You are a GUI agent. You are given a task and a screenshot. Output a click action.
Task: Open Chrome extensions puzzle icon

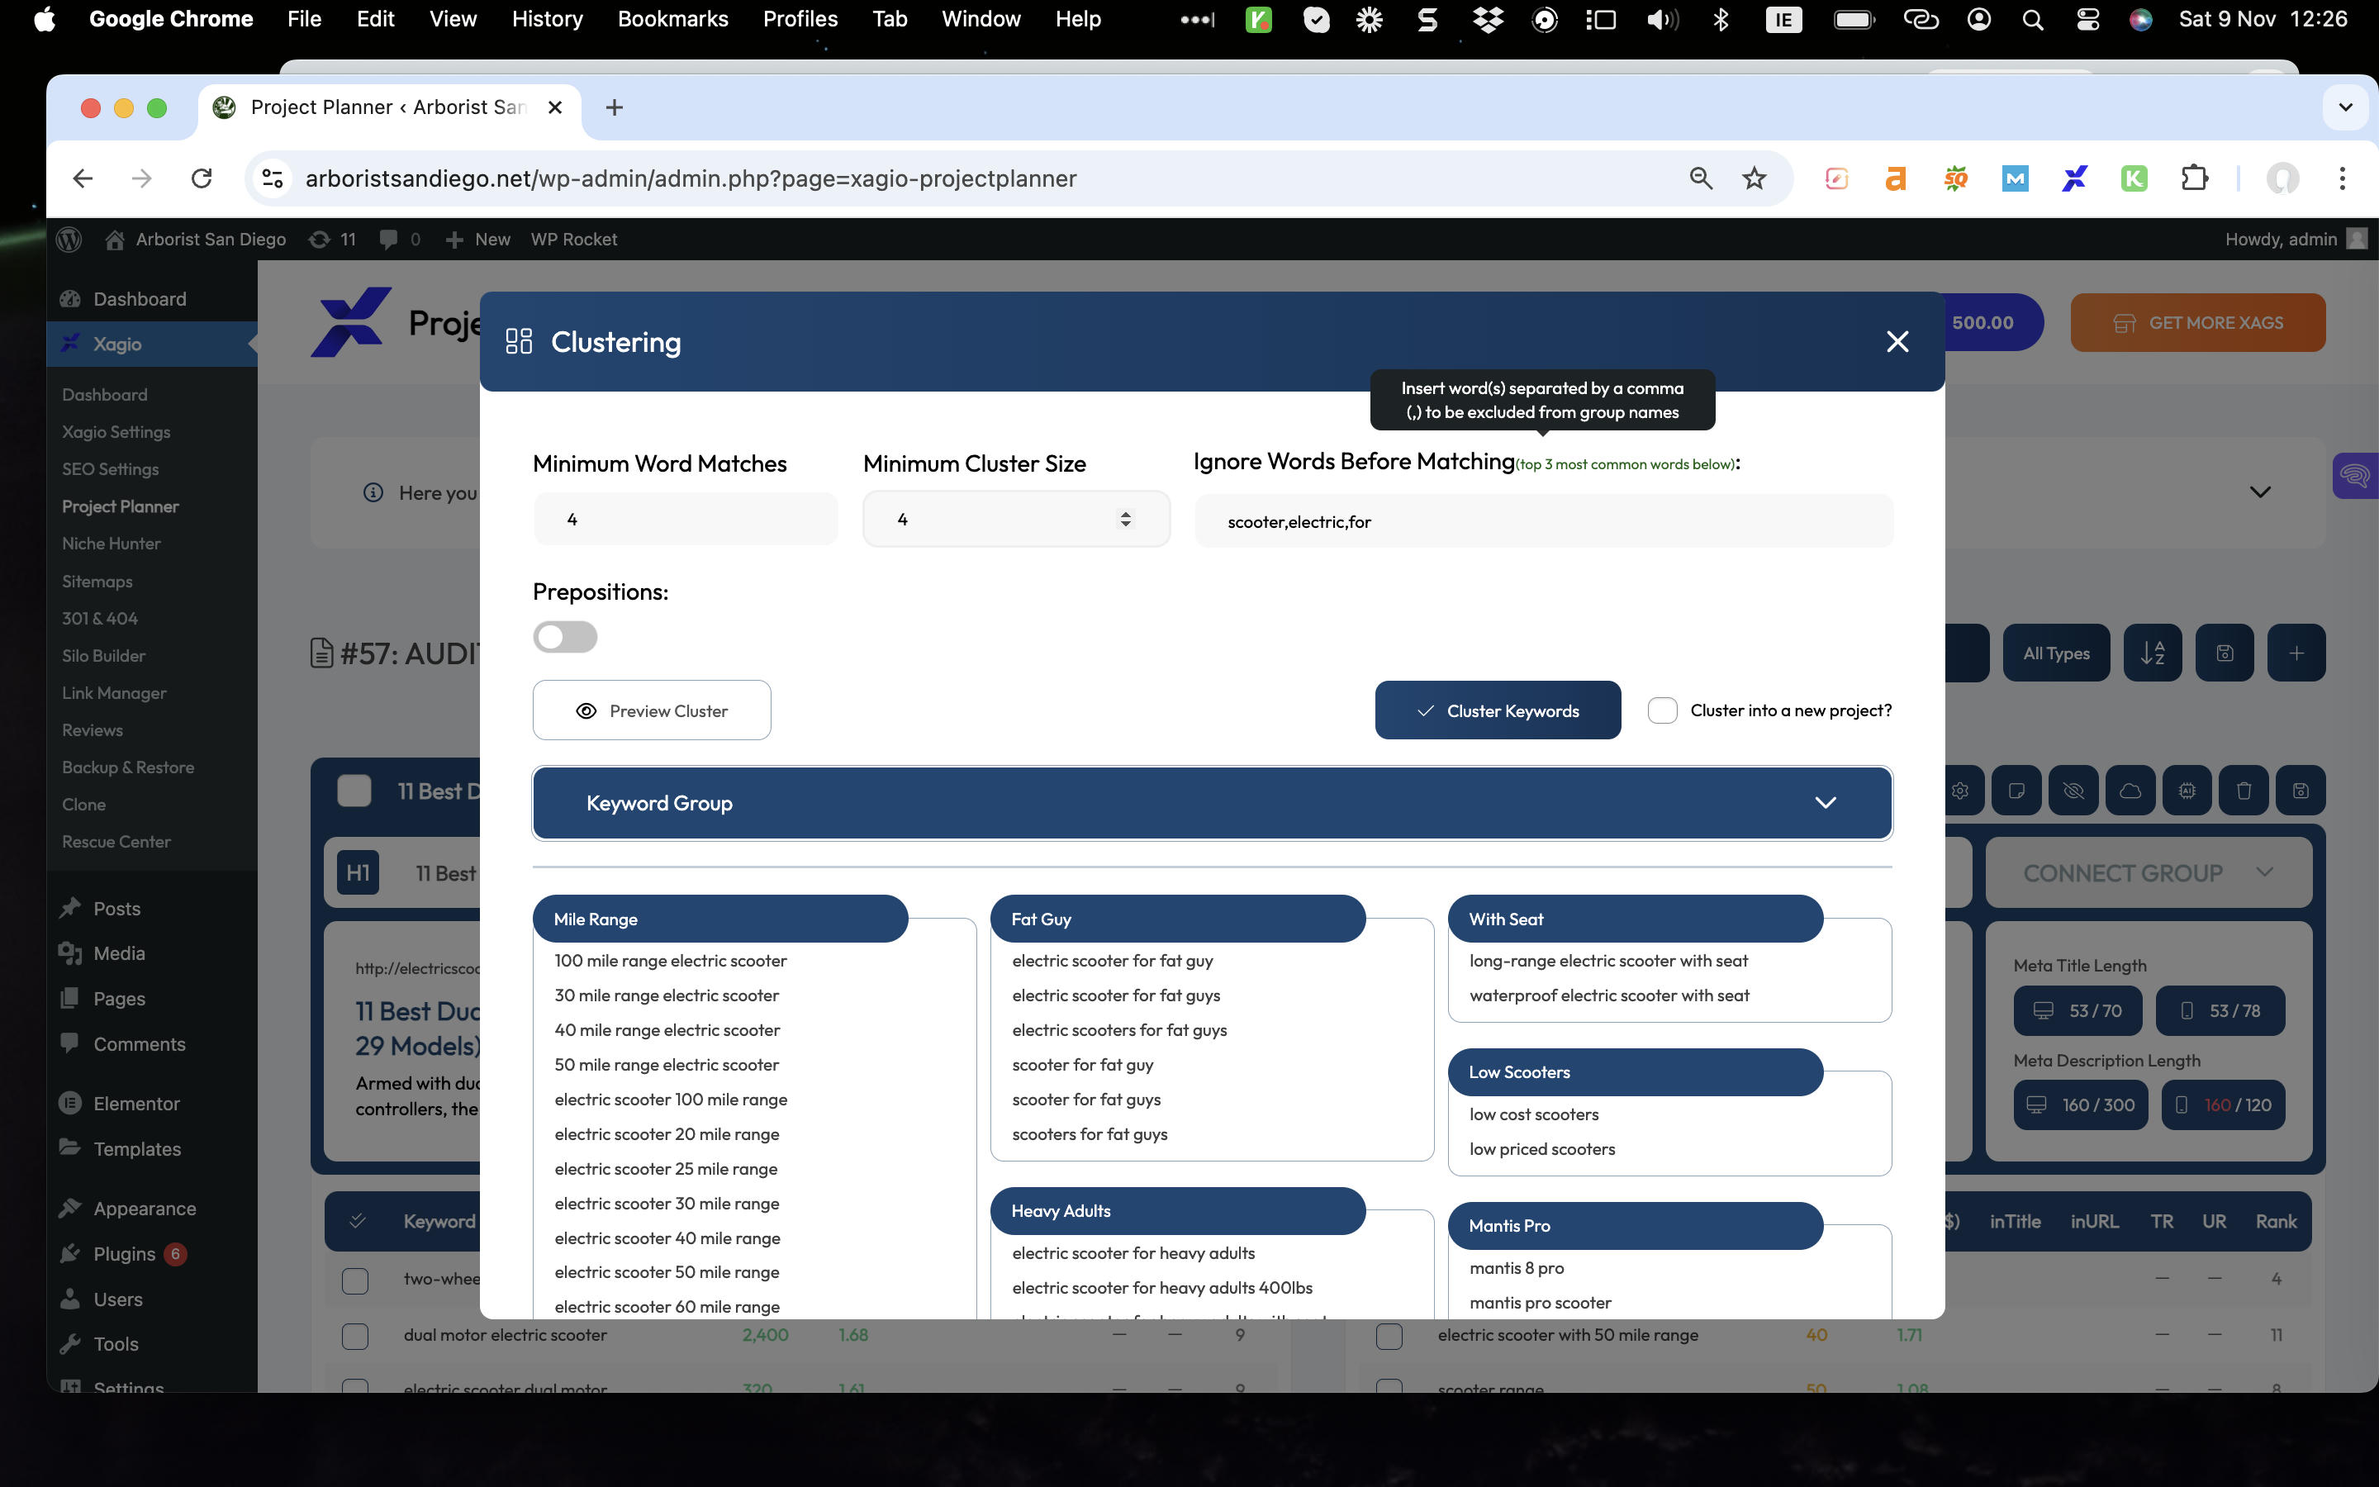click(2193, 178)
